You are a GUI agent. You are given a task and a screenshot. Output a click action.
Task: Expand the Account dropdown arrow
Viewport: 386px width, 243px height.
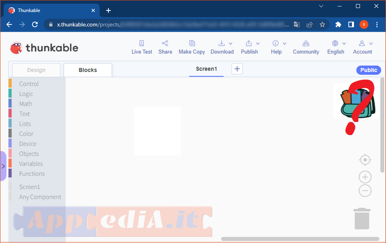(x=371, y=43)
